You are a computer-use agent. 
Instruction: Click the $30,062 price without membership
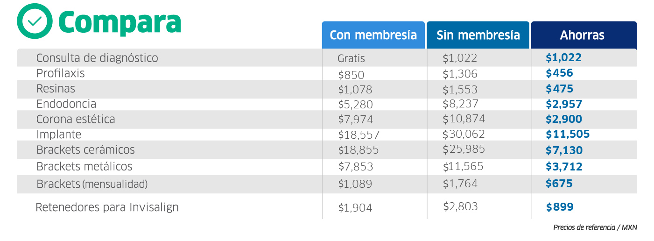coord(464,135)
